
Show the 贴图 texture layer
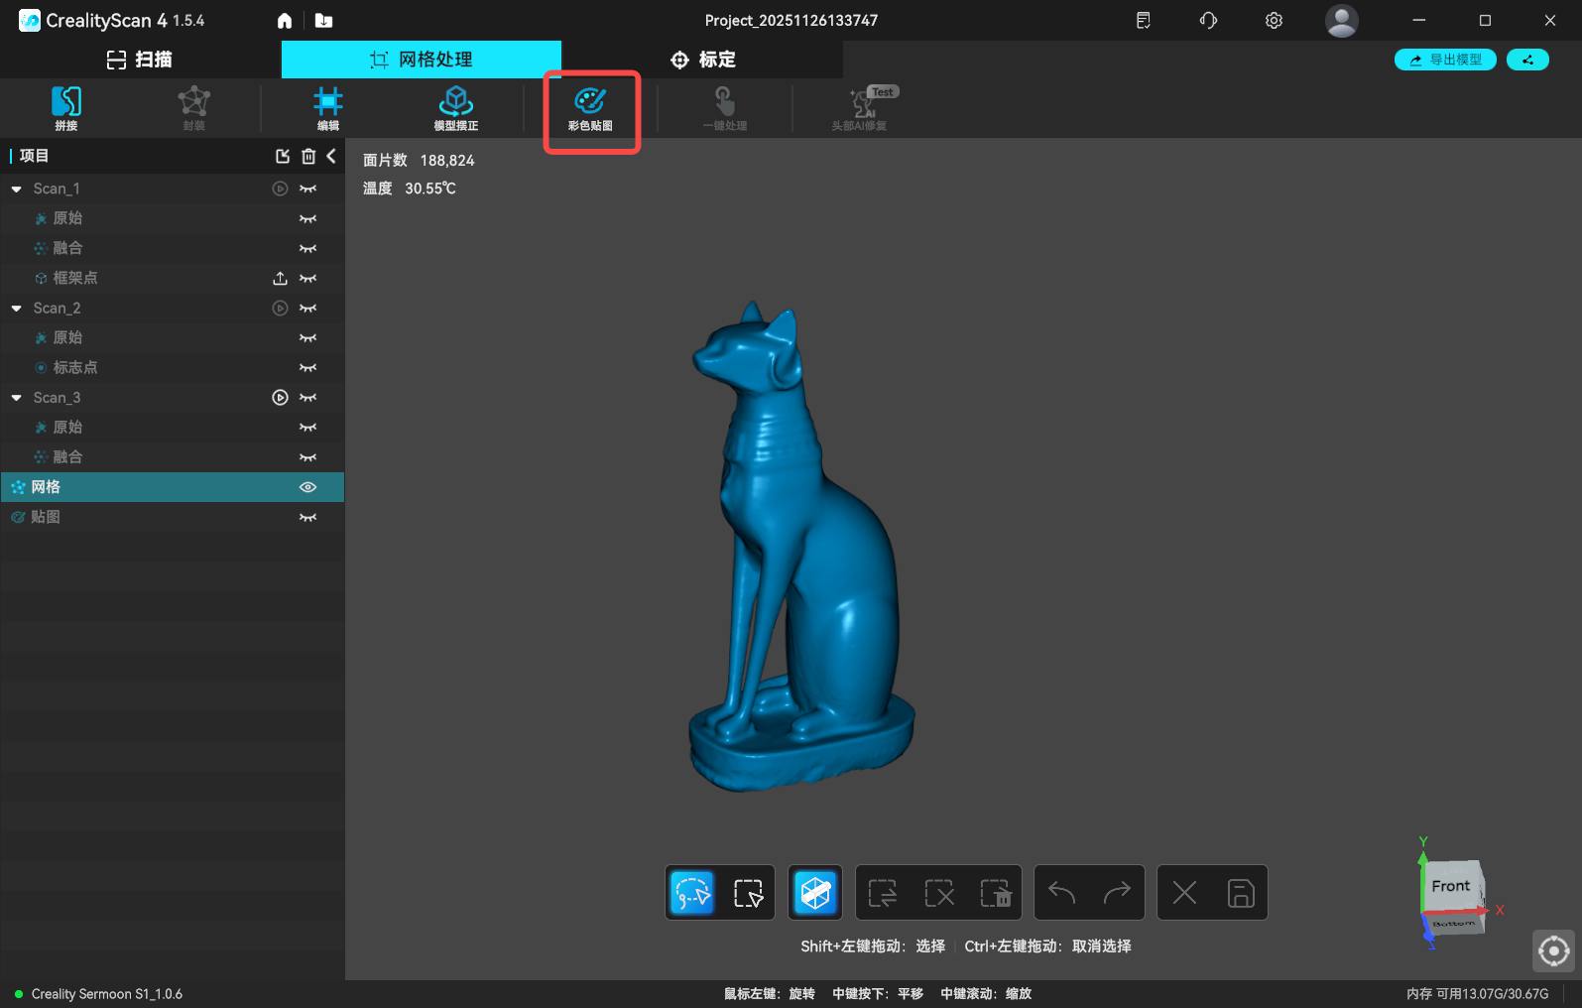pos(308,517)
